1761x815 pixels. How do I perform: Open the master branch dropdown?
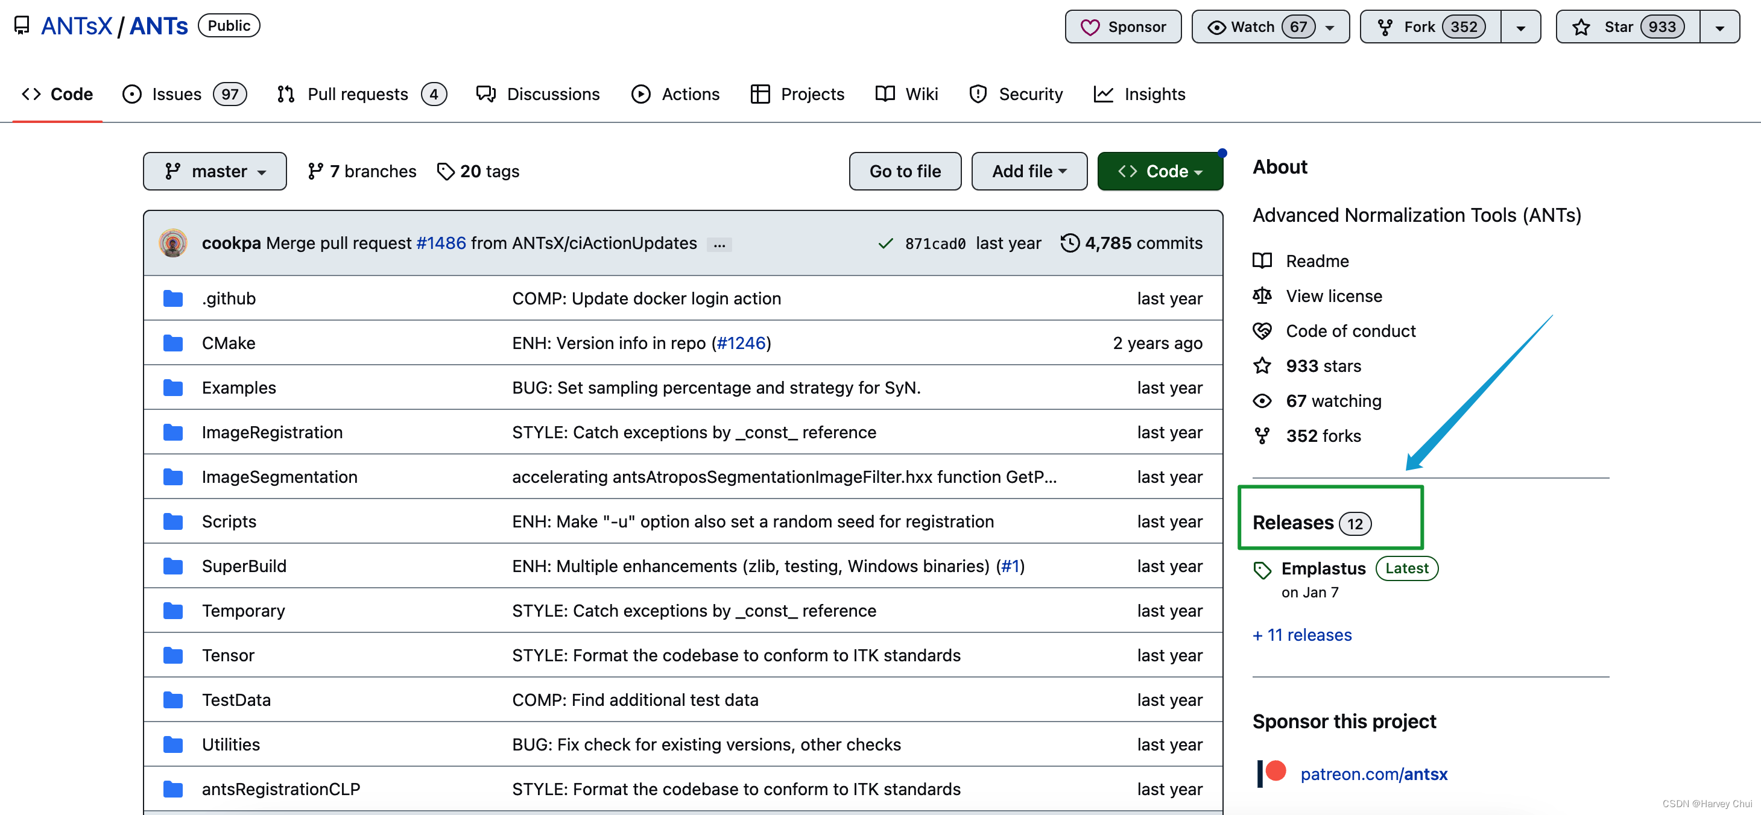(x=215, y=171)
